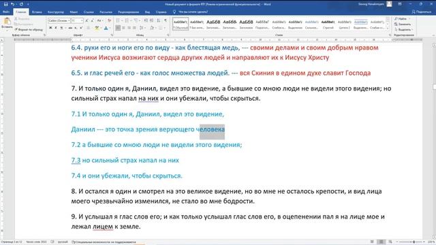Open the line spacing options
The height and width of the screenshot is (245, 436).
tap(142, 28)
